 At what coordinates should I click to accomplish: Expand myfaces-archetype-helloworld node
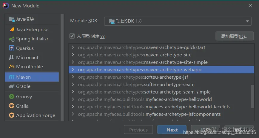click(x=73, y=99)
